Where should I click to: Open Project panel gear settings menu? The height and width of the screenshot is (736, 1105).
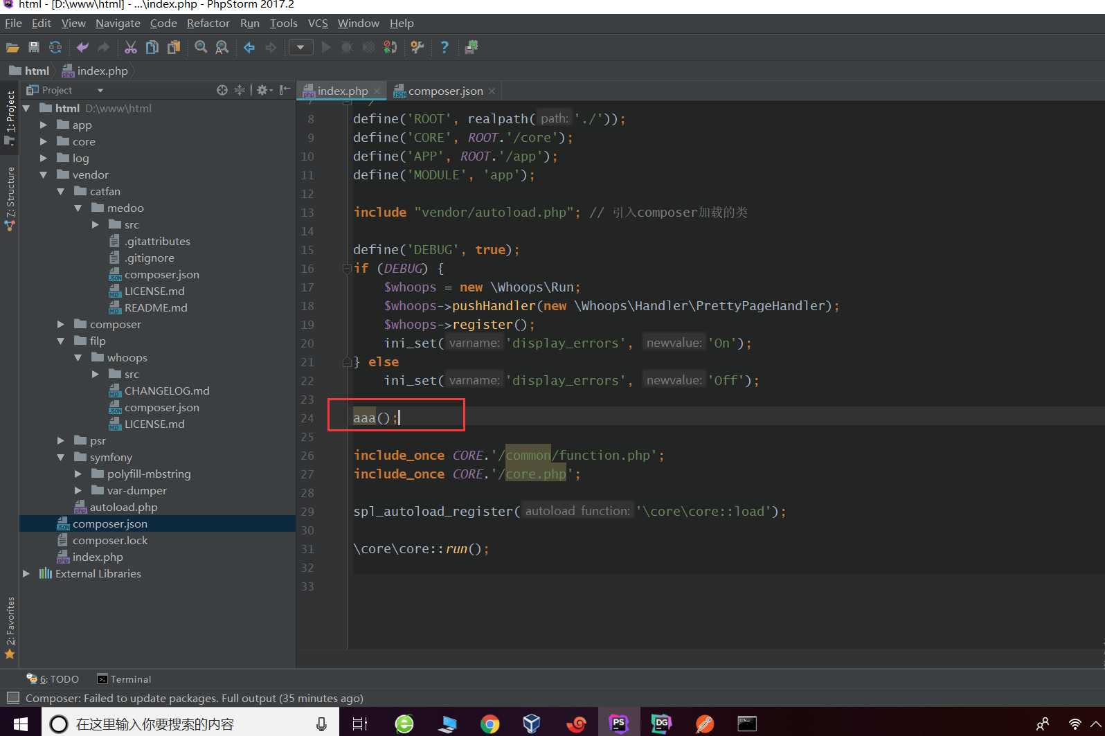pyautogui.click(x=264, y=90)
